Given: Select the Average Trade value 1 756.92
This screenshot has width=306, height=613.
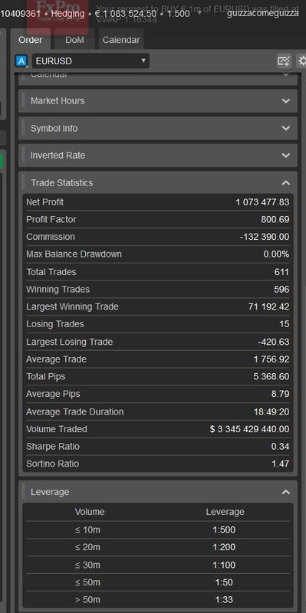Looking at the screenshot, I should (271, 359).
